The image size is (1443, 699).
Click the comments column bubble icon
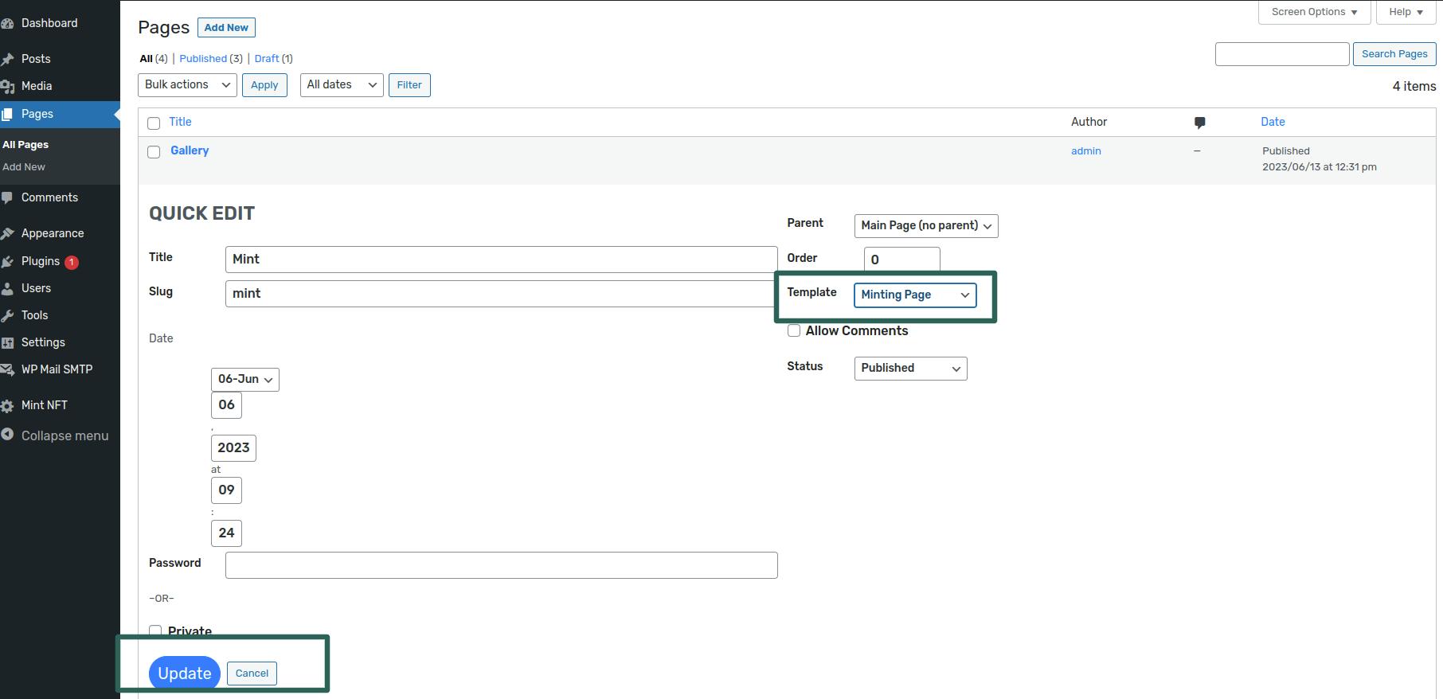(1199, 123)
